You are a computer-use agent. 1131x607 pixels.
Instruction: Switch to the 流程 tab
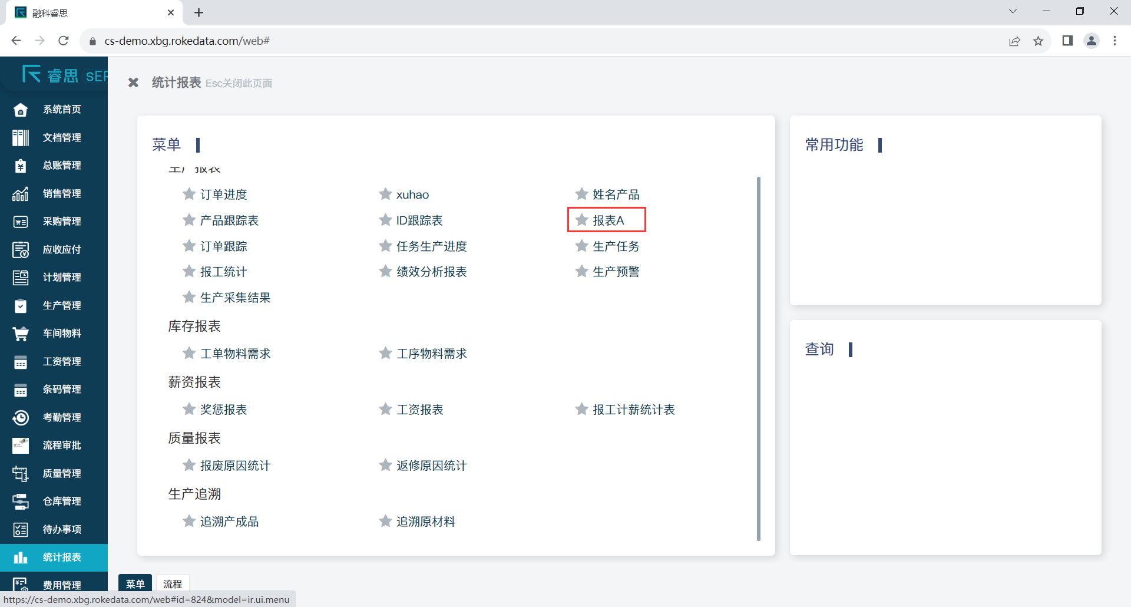point(173,583)
